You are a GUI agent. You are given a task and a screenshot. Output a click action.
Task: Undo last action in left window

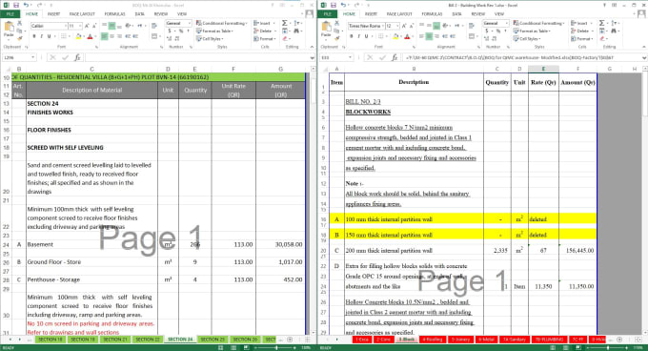point(26,5)
